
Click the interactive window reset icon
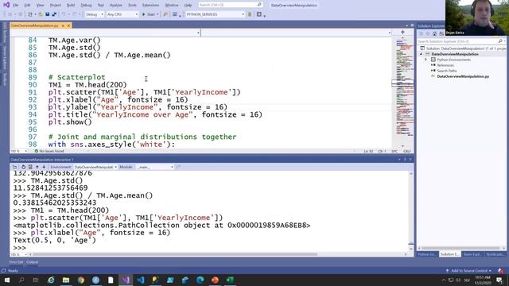pyautogui.click(x=23, y=167)
